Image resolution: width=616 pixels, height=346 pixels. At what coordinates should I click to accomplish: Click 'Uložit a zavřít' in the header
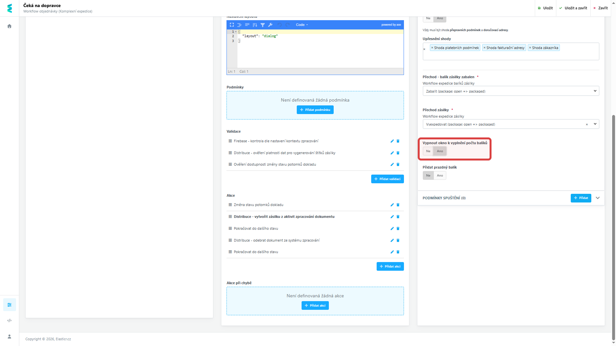point(573,8)
